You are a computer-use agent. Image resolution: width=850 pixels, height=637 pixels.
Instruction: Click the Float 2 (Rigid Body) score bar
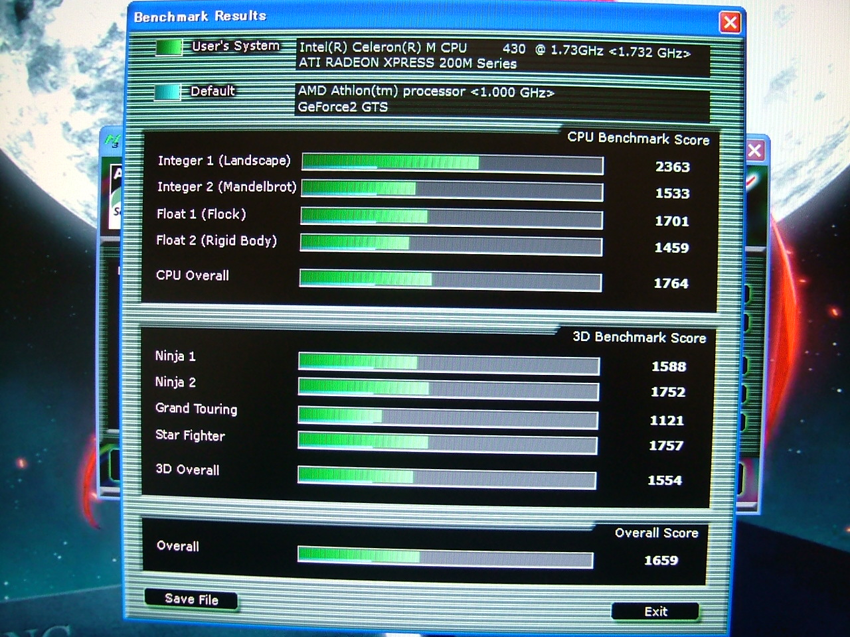tap(452, 245)
